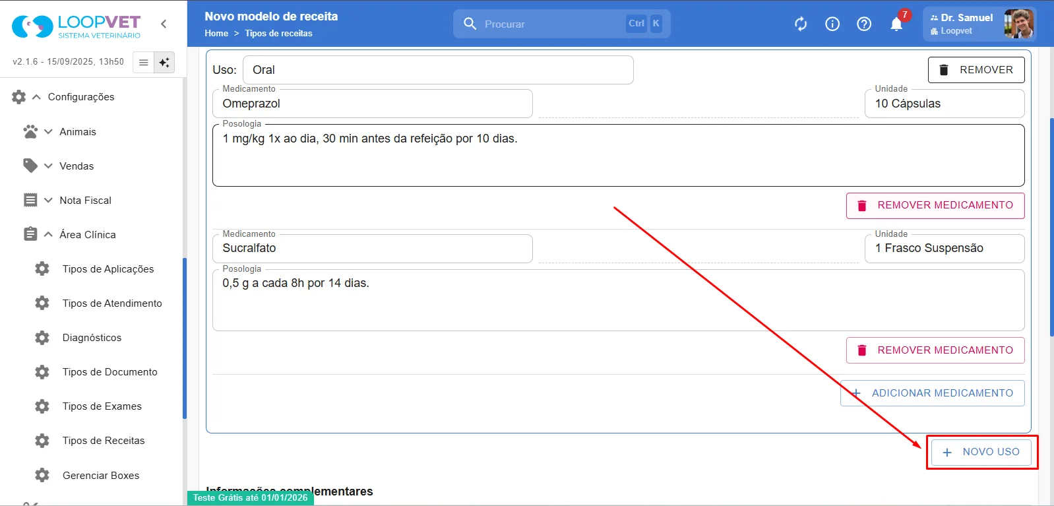
Task: Remove the Omeprazol medication entry
Action: point(935,205)
